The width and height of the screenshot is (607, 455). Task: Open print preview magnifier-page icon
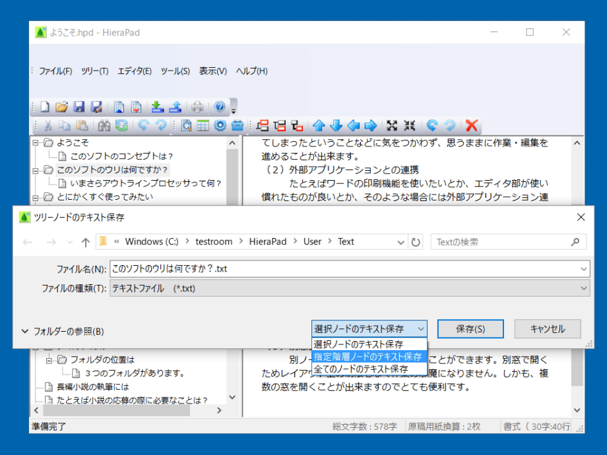[186, 125]
